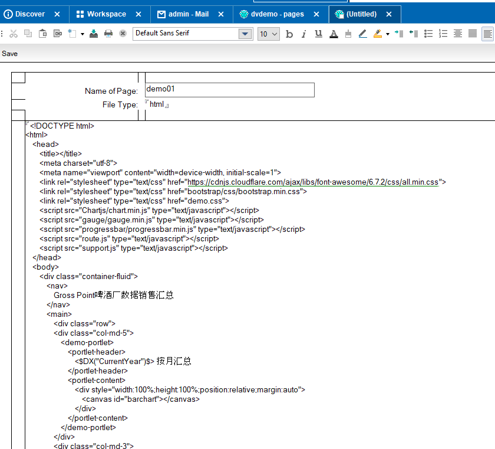Click the Print icon
This screenshot has height=449, width=495.
tap(108, 34)
